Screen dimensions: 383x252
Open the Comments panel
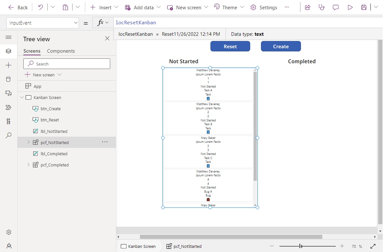click(336, 7)
